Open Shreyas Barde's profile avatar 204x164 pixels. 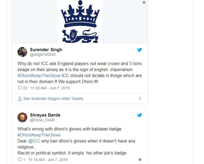point(22,117)
